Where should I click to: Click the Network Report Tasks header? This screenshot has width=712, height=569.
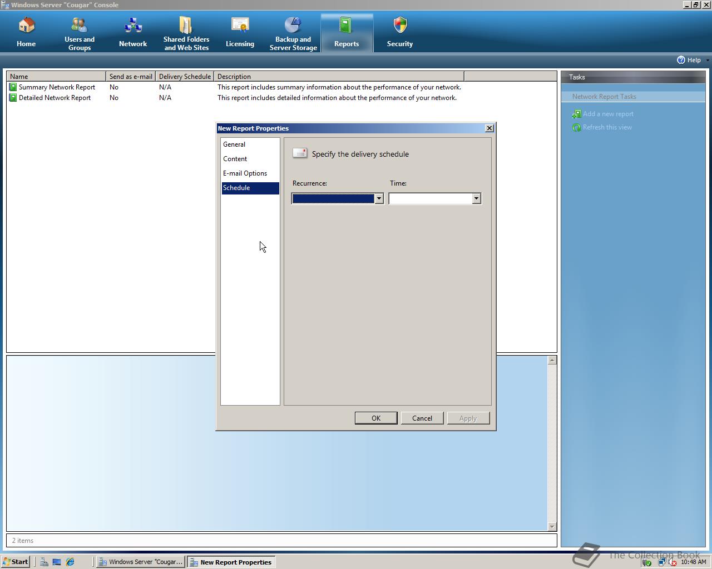pos(633,97)
